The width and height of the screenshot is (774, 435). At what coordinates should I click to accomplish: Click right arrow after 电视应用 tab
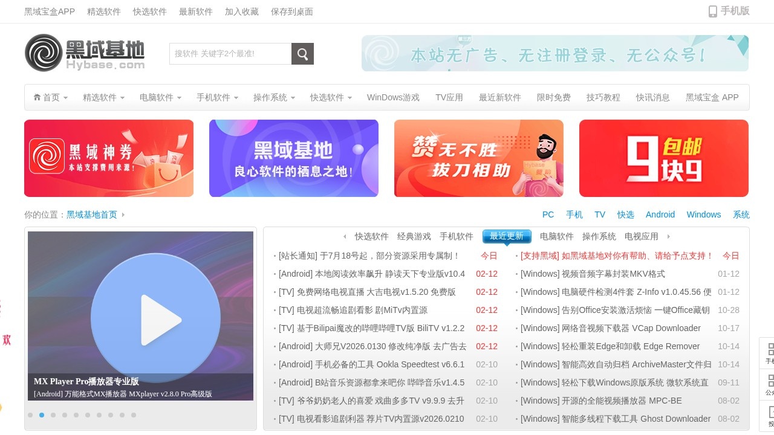(x=668, y=237)
